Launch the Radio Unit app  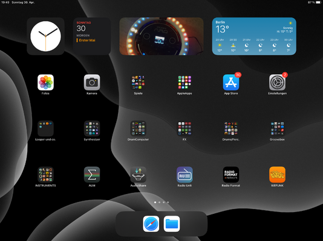[184, 175]
